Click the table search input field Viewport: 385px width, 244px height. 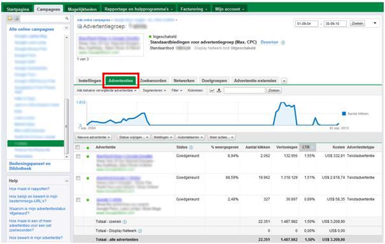pyautogui.click(x=244, y=90)
